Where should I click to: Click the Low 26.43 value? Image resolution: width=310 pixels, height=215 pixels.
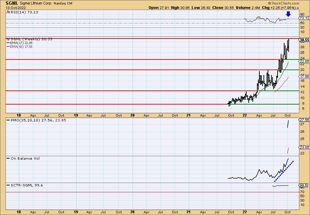(x=201, y=8)
